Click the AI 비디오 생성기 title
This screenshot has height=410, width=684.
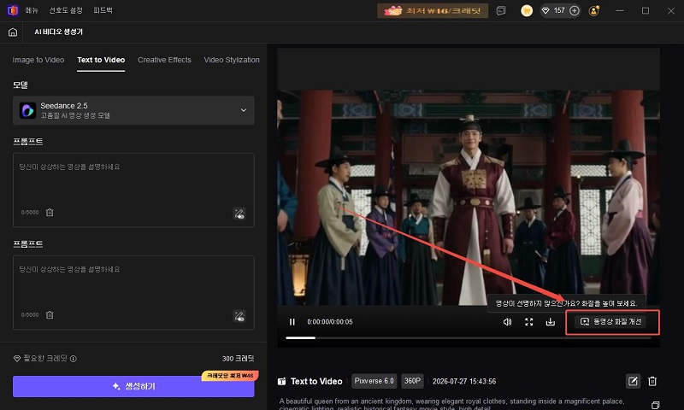58,32
